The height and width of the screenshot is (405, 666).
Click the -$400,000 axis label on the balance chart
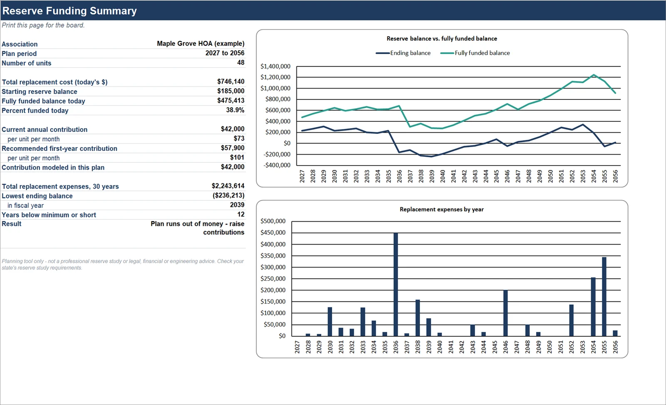click(x=277, y=165)
